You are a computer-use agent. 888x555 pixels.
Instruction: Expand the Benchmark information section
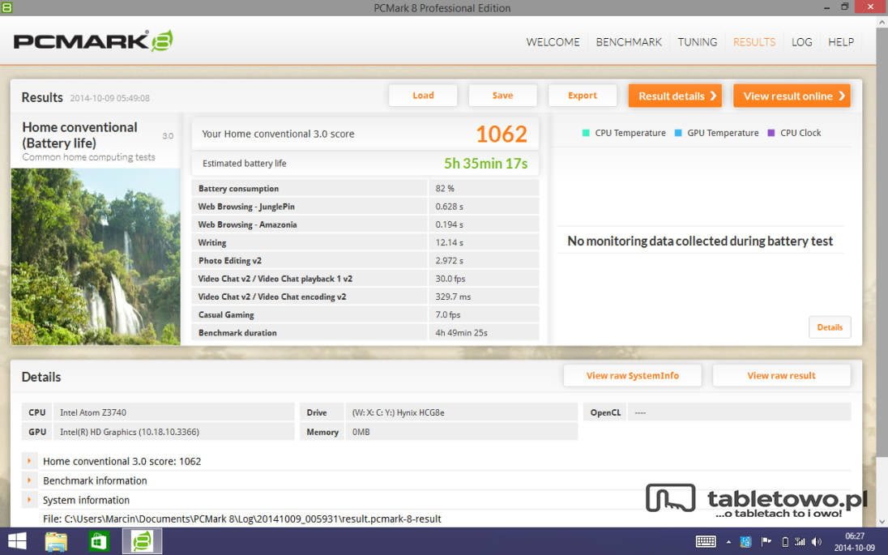[29, 480]
